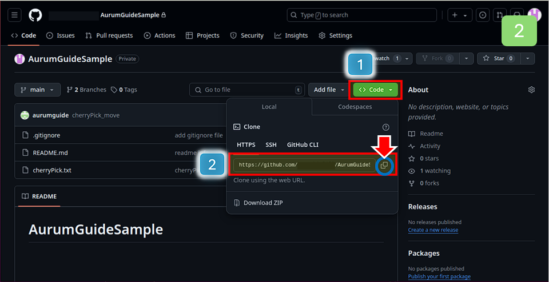Click the green Code button
549x282 pixels.
coord(376,90)
